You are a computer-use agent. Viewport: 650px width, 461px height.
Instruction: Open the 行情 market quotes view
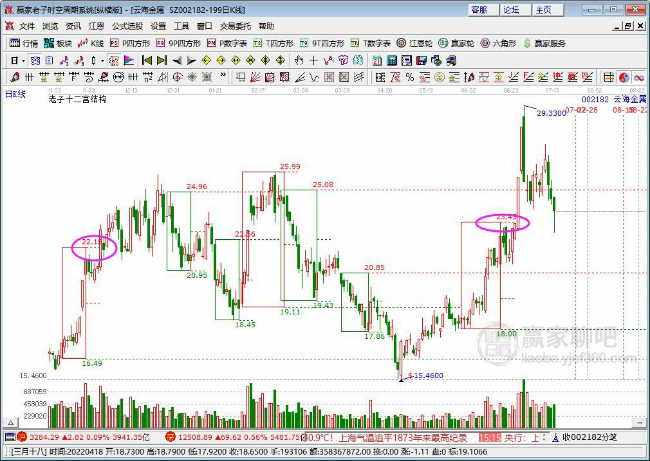tap(24, 43)
